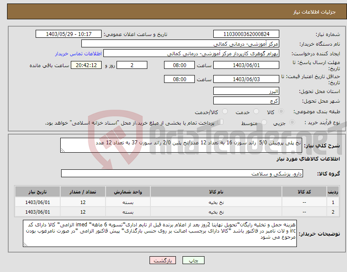Select the خدمت radio button
347x272 pixels.
256,111
